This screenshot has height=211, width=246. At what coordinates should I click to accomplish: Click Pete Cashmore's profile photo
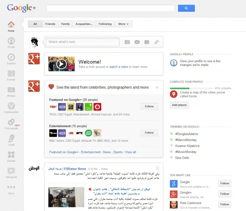tap(174, 205)
